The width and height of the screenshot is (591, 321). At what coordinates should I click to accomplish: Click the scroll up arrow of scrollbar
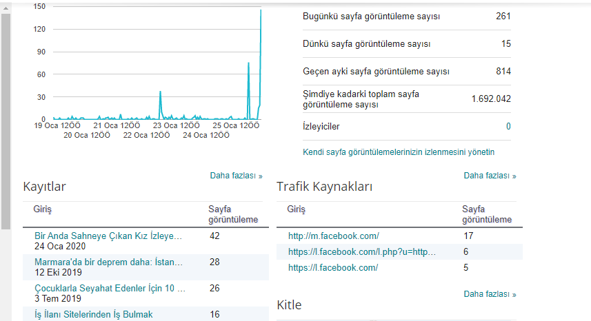(x=6, y=8)
